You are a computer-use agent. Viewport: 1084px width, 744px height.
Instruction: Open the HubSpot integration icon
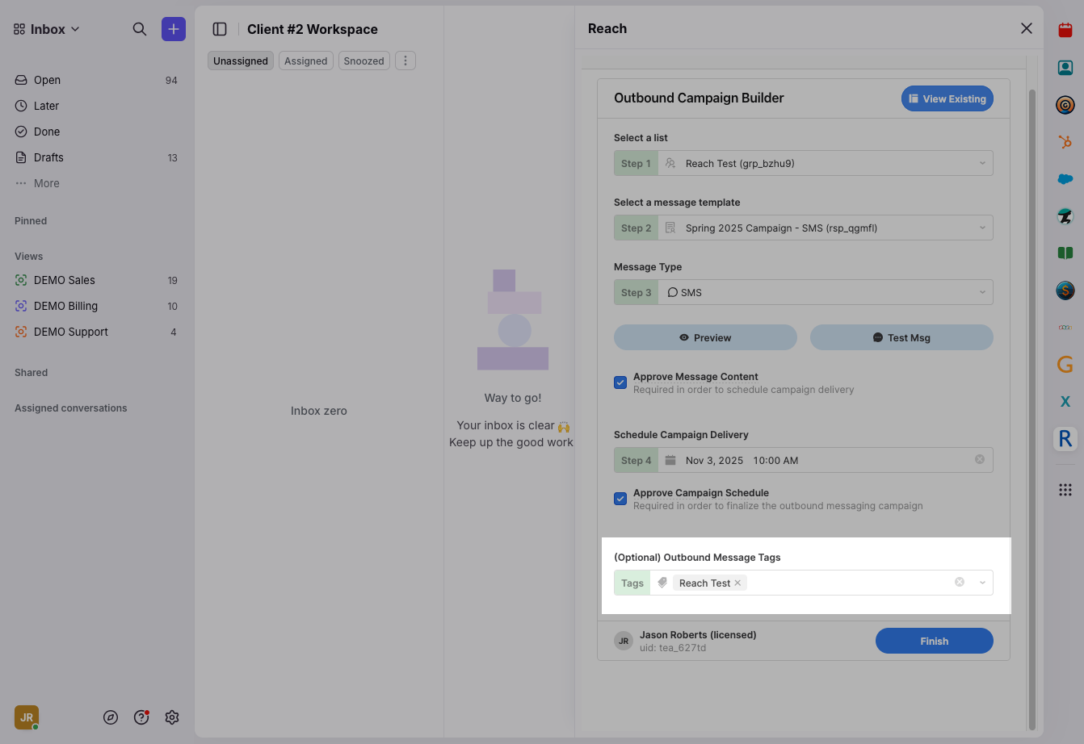click(x=1065, y=142)
